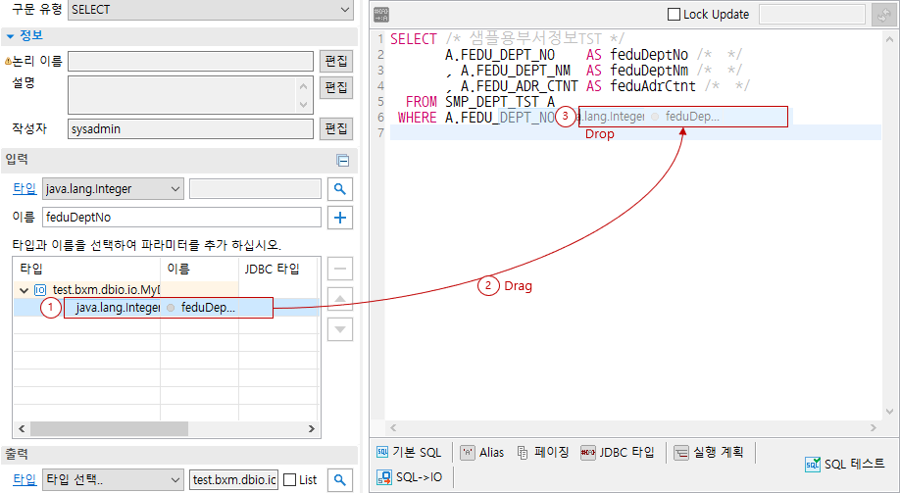This screenshot has width=900, height=493.
Task: Click the 이름 feduDeptNo input field
Action: (x=181, y=218)
